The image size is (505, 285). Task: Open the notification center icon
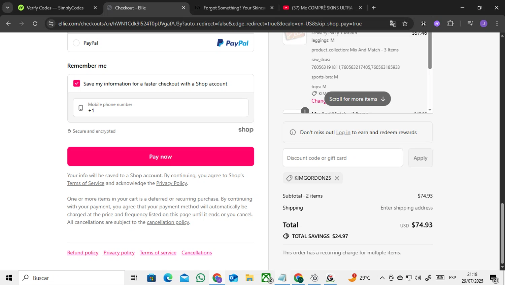pos(494,278)
